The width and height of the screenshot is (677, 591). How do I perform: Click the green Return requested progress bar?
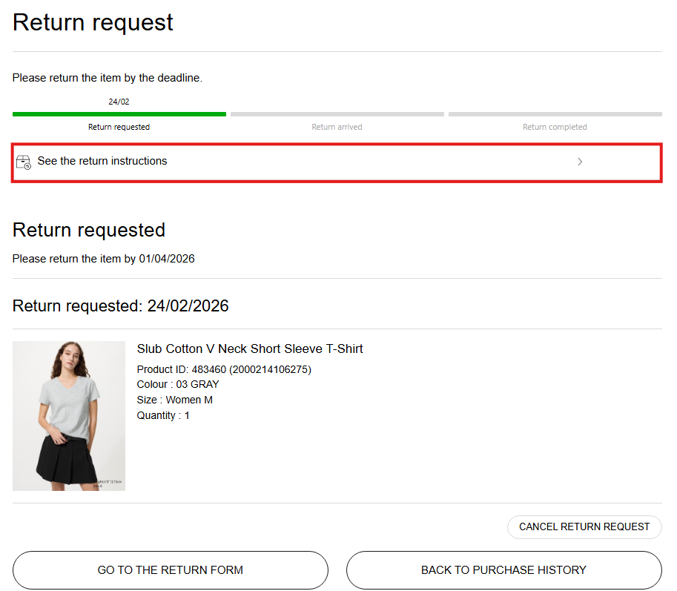(119, 114)
